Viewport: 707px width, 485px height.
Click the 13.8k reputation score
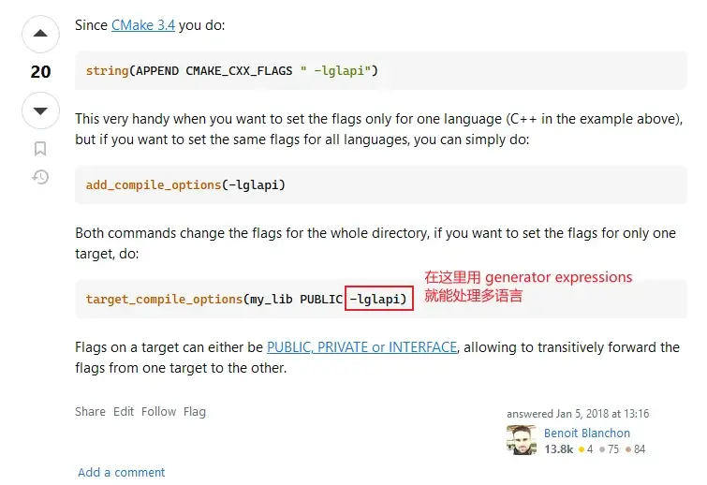559,449
